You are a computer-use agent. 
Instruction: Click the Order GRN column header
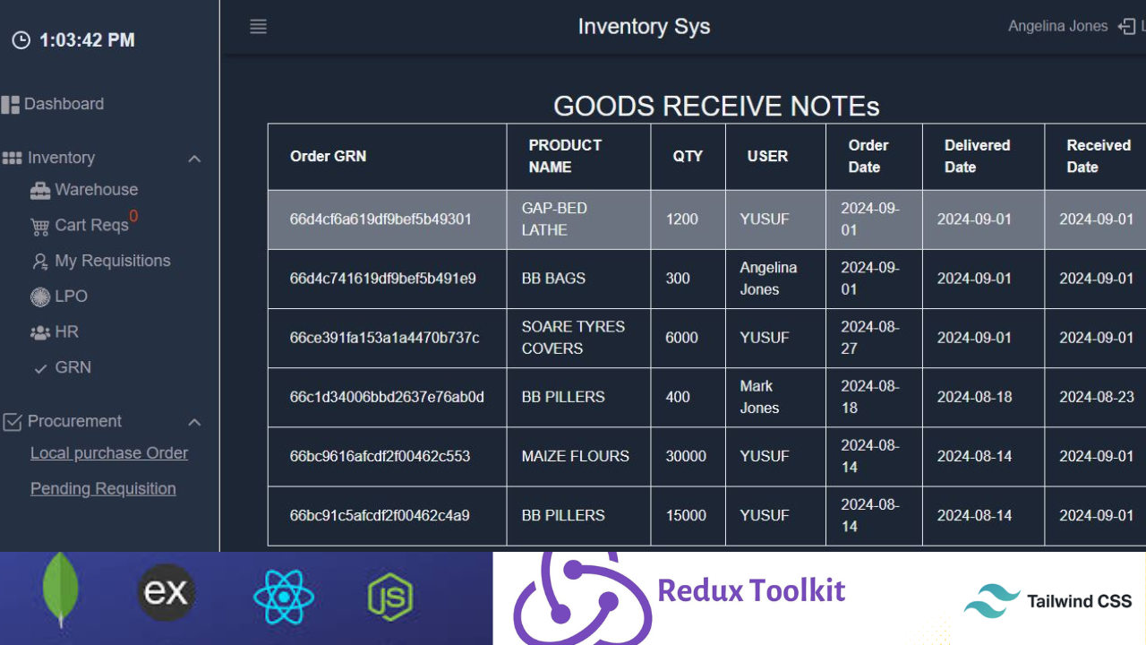click(328, 157)
